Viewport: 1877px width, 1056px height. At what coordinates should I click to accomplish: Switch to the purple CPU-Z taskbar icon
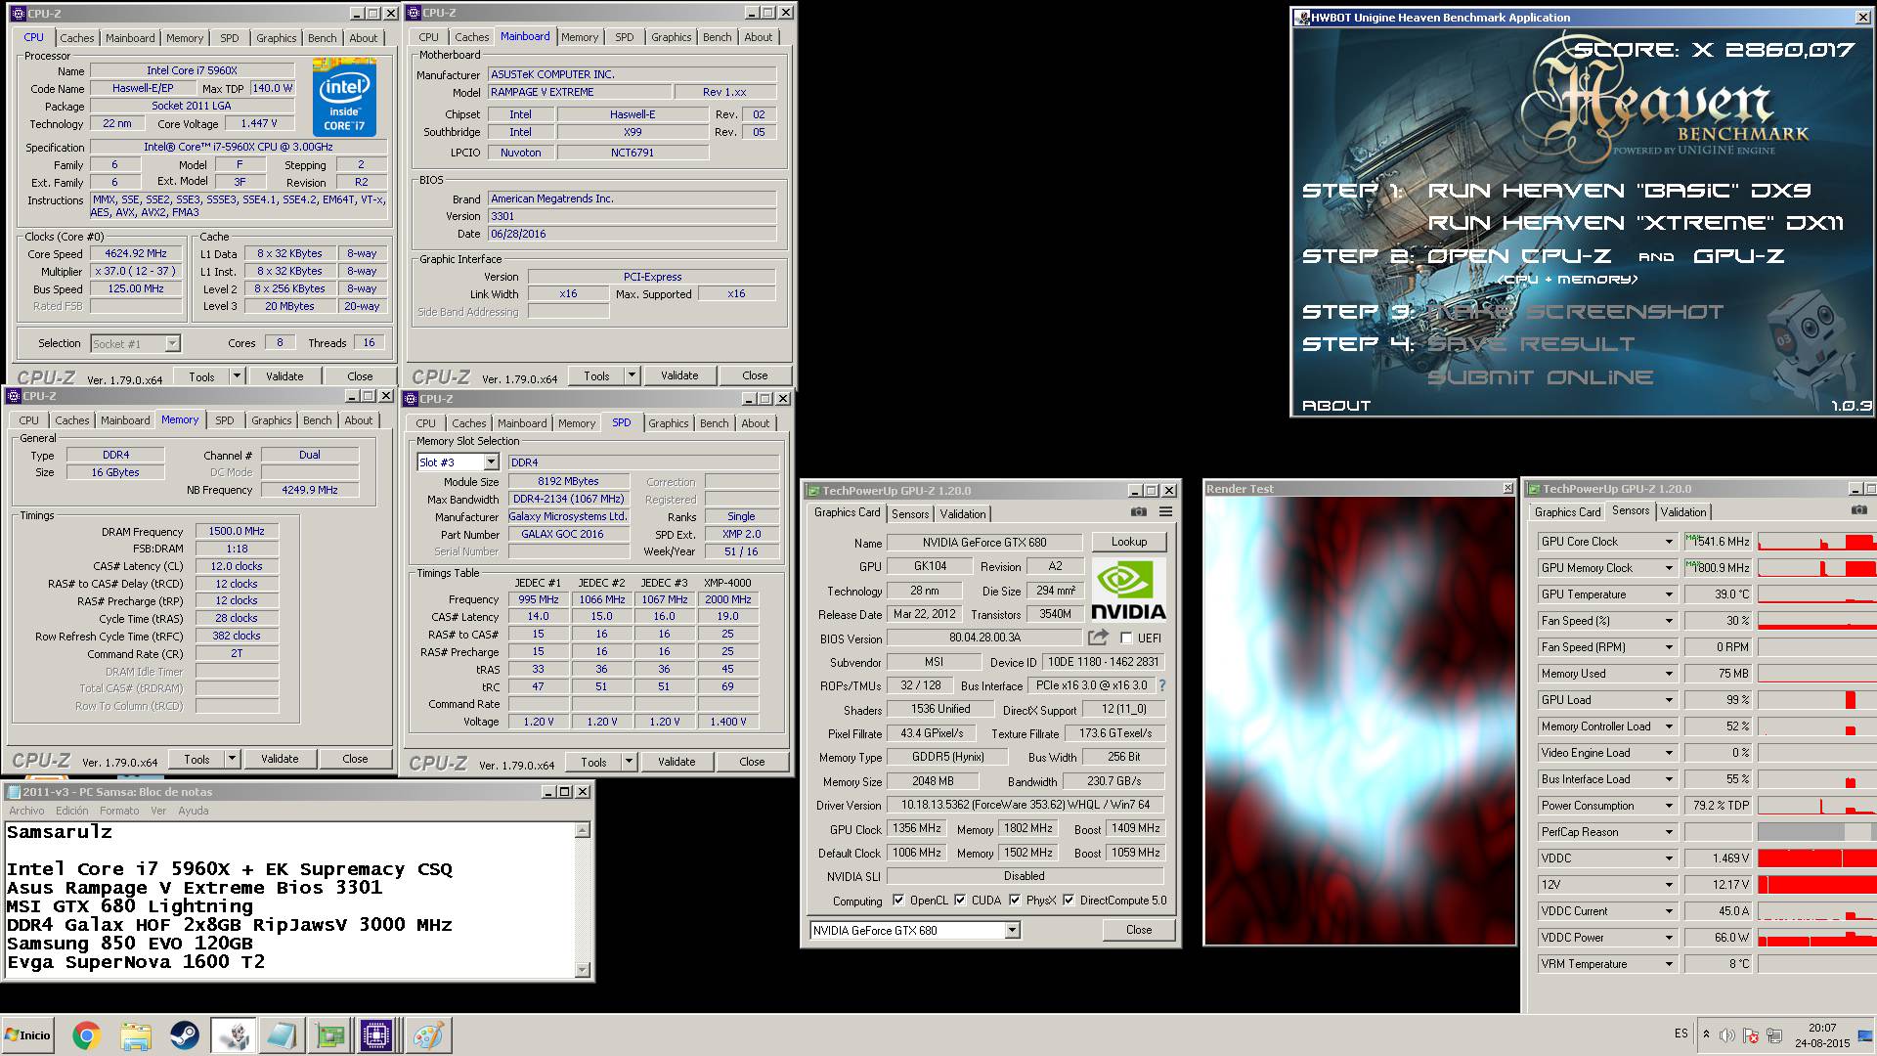point(376,1035)
